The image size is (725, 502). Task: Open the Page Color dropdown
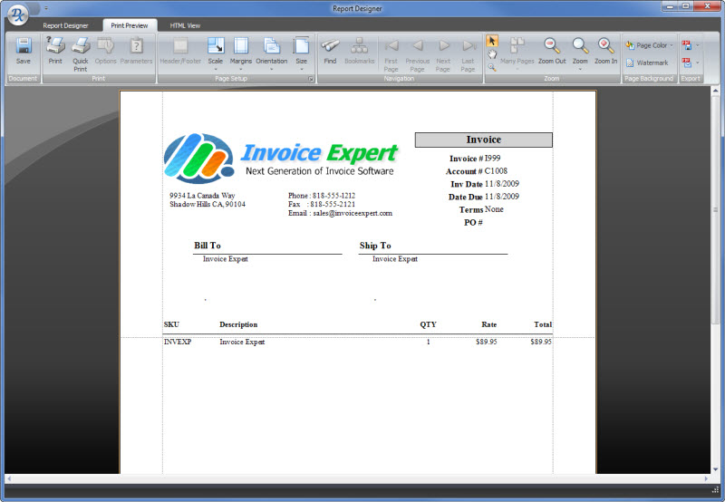[x=650, y=45]
